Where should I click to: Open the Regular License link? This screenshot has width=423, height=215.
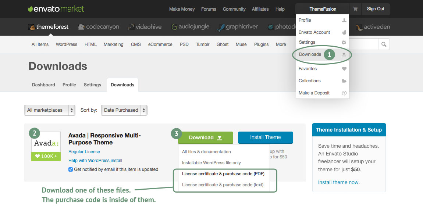pos(84,152)
